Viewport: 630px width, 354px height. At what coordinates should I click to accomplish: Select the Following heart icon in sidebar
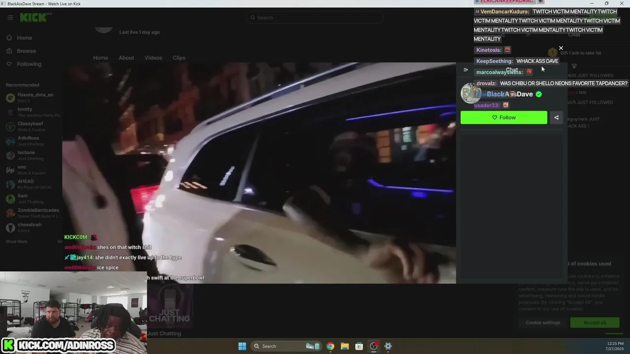point(9,64)
